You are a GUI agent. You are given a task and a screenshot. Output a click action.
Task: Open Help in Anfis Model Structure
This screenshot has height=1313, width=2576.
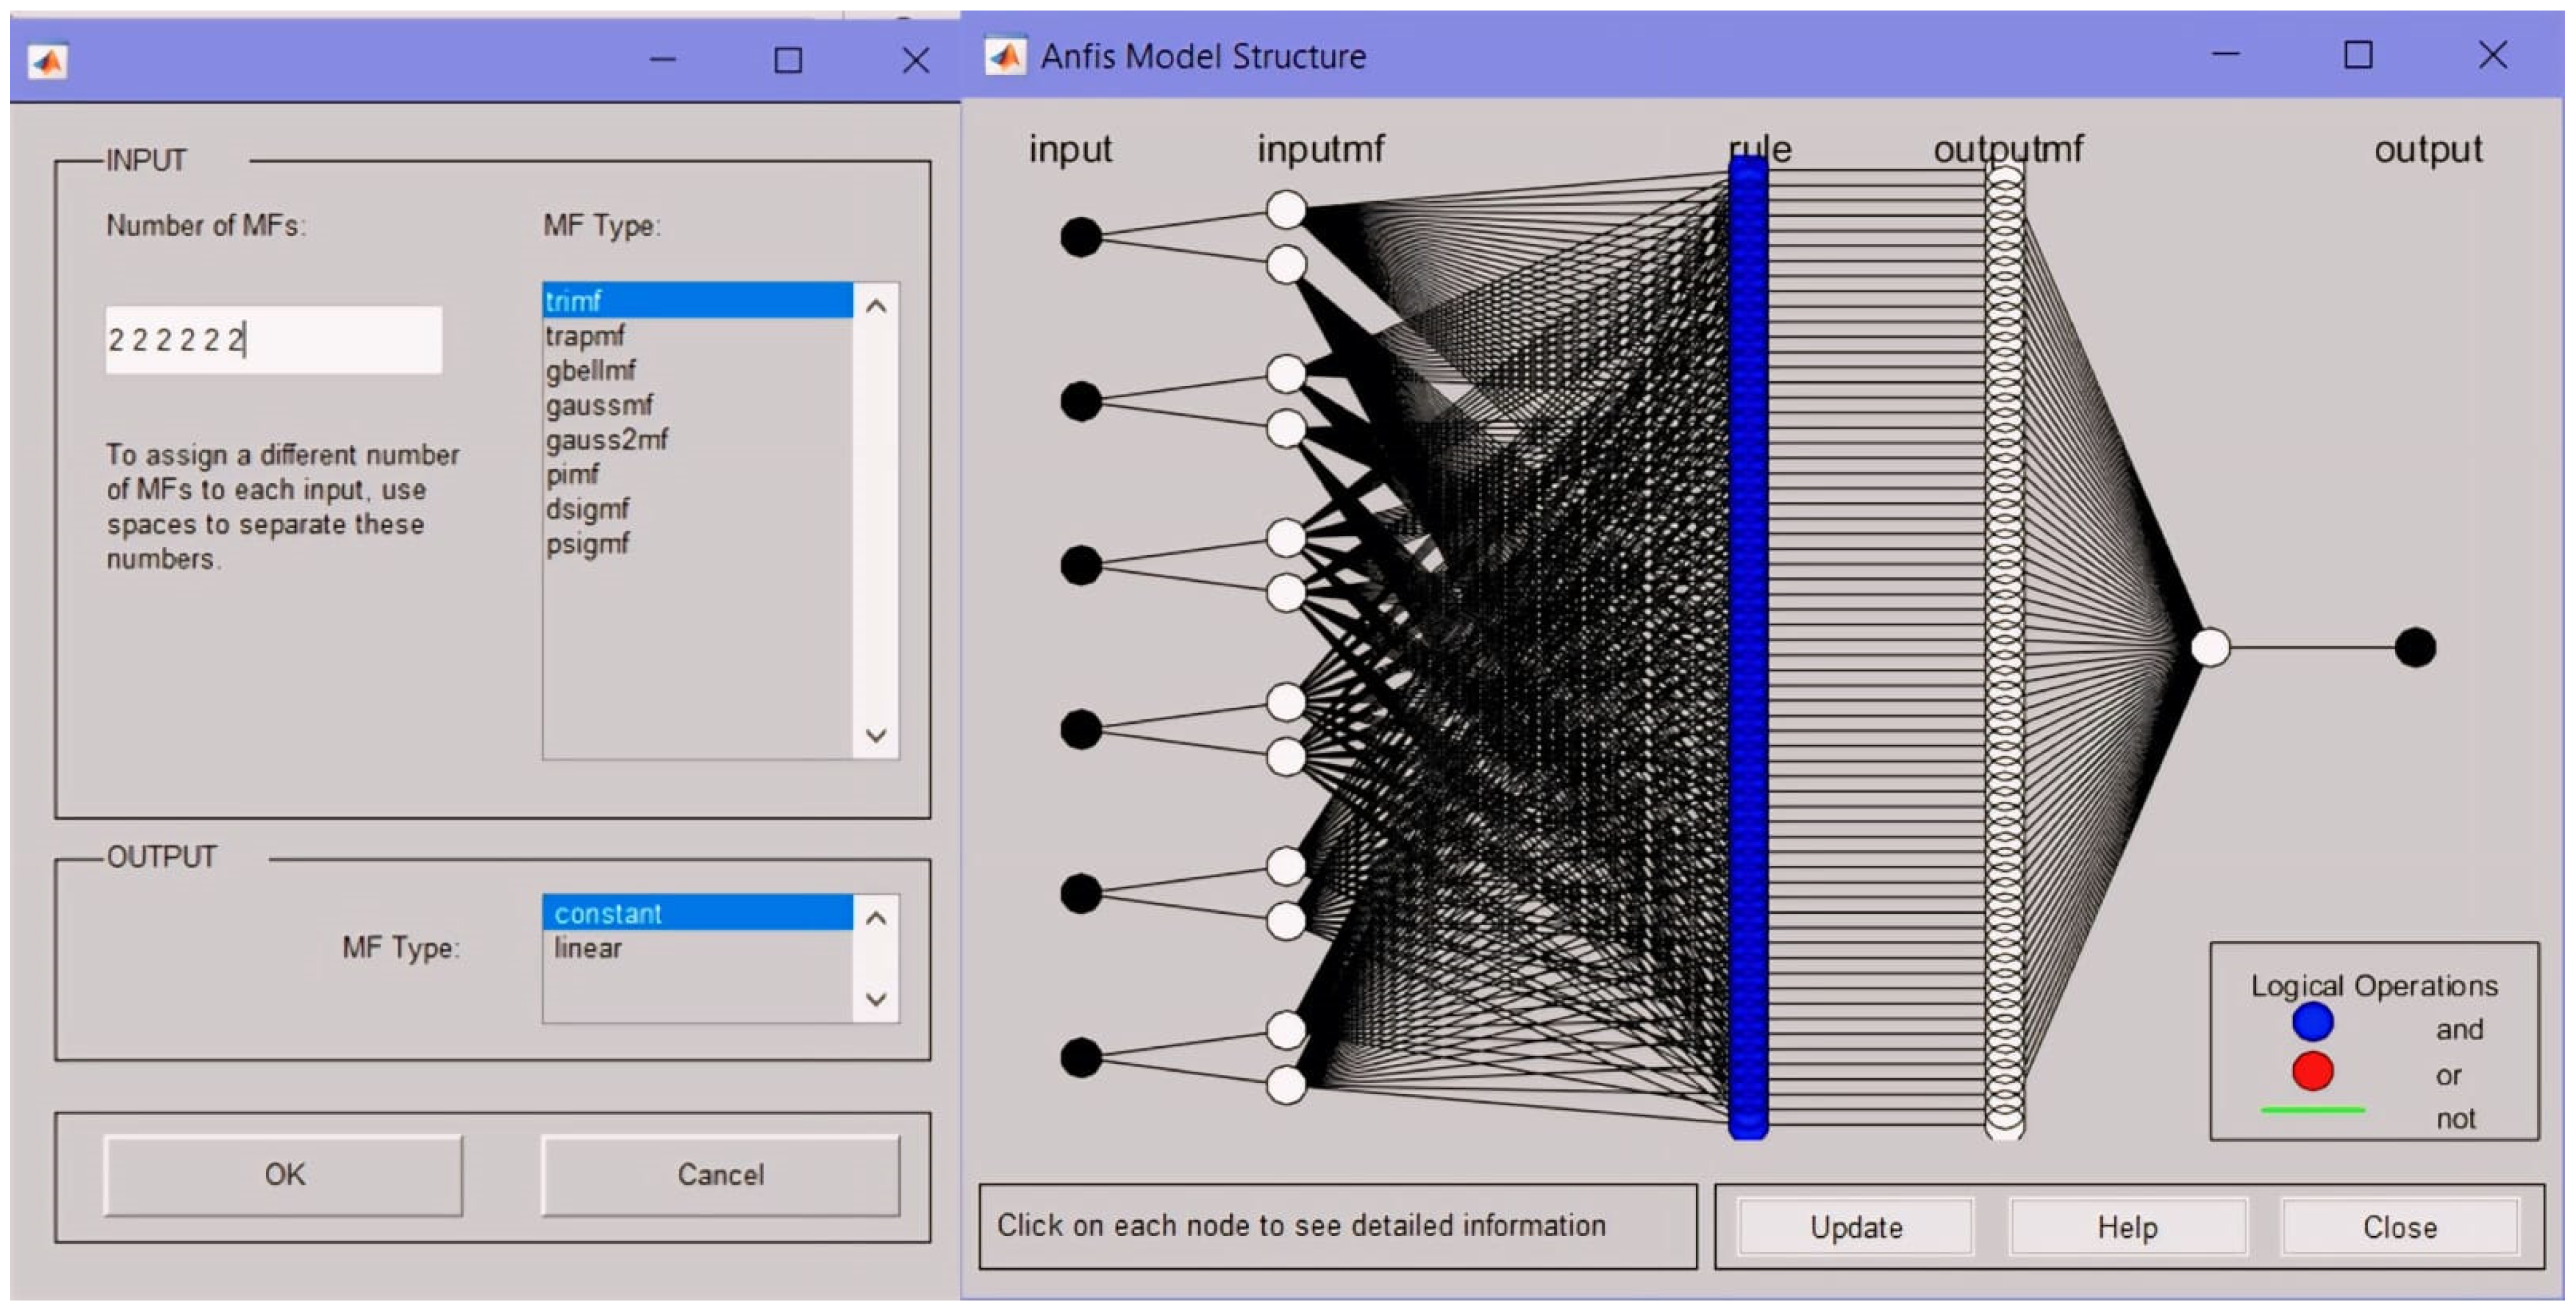pyautogui.click(x=2127, y=1227)
